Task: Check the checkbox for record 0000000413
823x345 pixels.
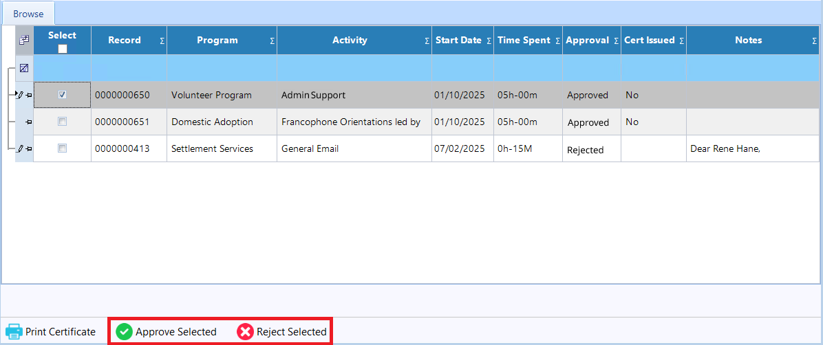Action: (63, 149)
